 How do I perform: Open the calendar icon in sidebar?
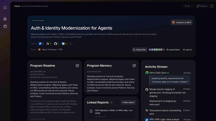coord(5,26)
